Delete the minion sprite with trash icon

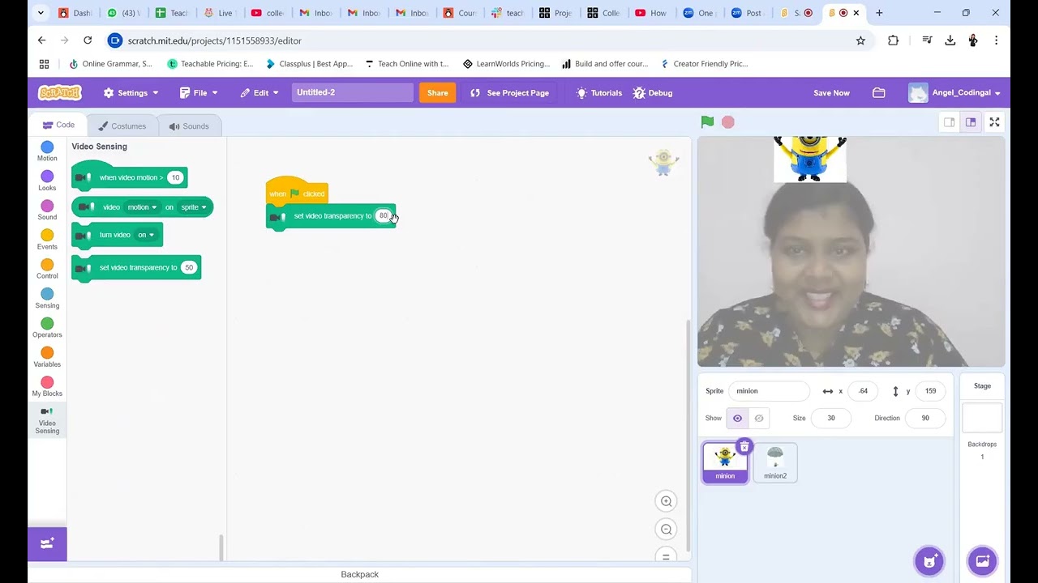pos(744,446)
